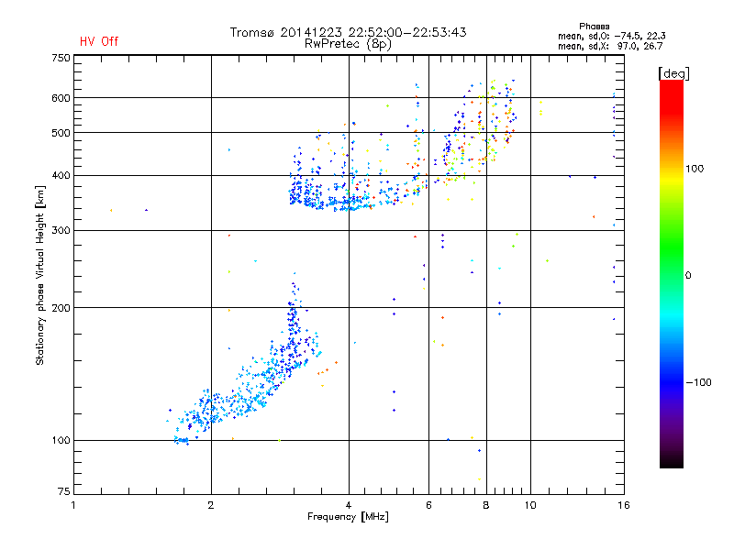
Task: Click the 'RwPretec (8p)' subtitle
Action: coord(348,44)
